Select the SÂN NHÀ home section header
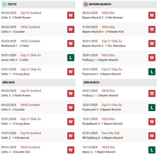Screen dimensions: 157x155 pyautogui.click(x=8, y=82)
